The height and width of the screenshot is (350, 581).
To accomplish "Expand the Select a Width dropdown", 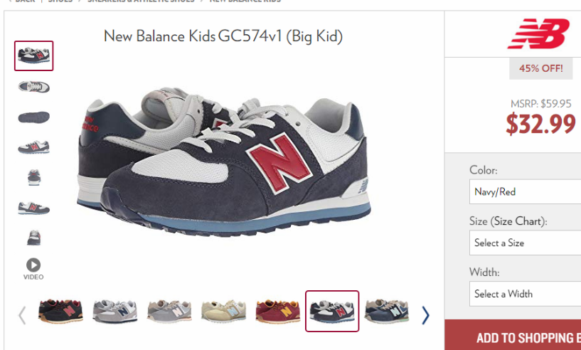I will point(525,294).
